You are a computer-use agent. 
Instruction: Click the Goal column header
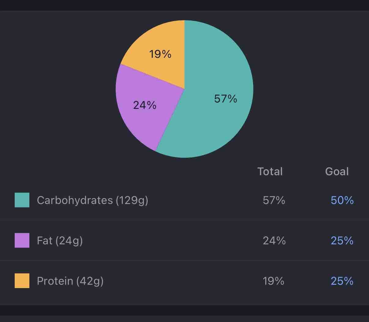coord(337,172)
